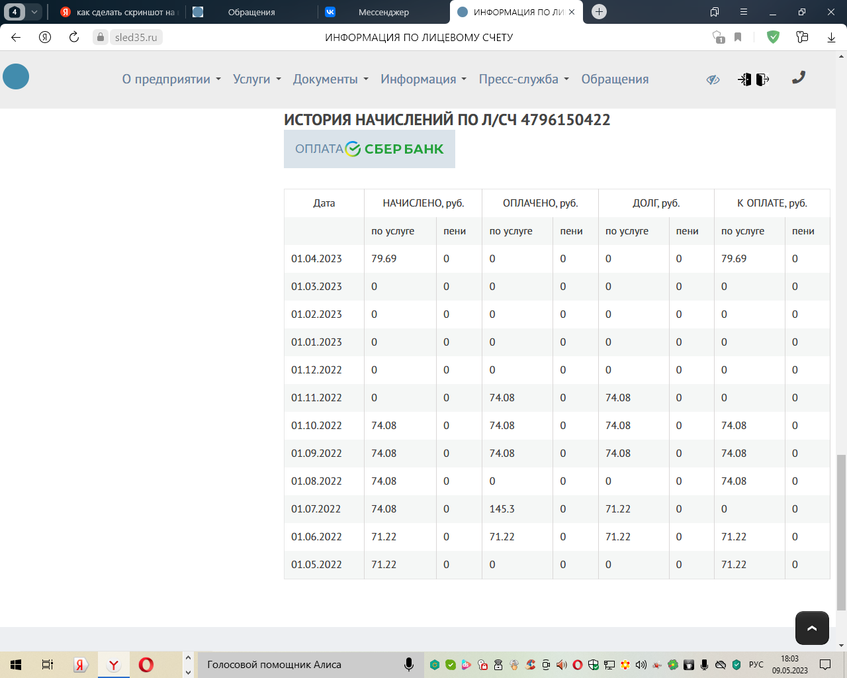Expand the "О предприятии" dropdown menu
This screenshot has width=847, height=678.
[x=171, y=79]
